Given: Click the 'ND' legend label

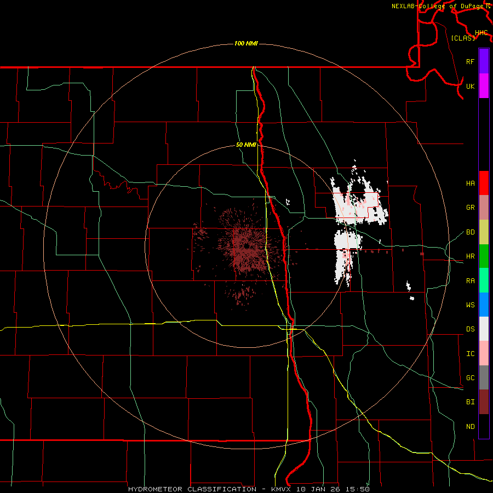Looking at the screenshot, I should click(470, 427).
